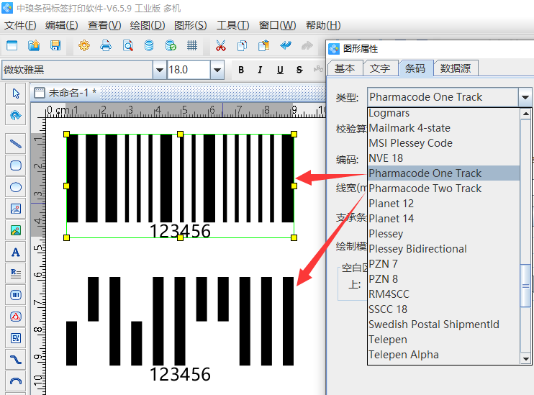The width and height of the screenshot is (534, 395).
Task: Choose NVE 18 in type list
Action: (x=444, y=158)
